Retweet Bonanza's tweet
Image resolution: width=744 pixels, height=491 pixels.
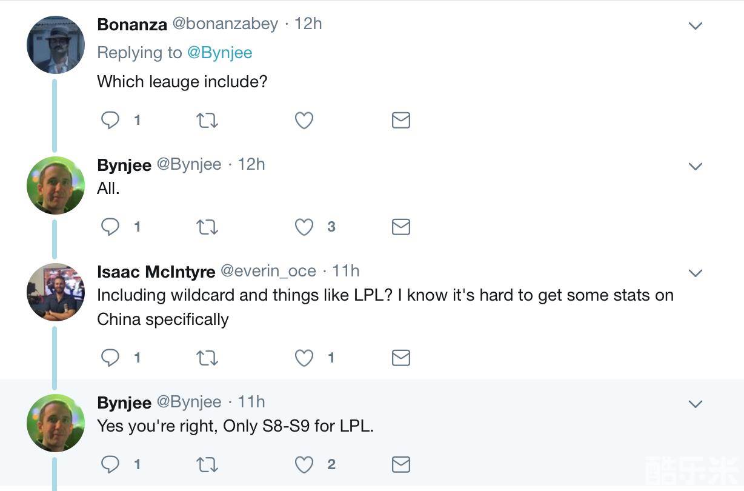(207, 120)
